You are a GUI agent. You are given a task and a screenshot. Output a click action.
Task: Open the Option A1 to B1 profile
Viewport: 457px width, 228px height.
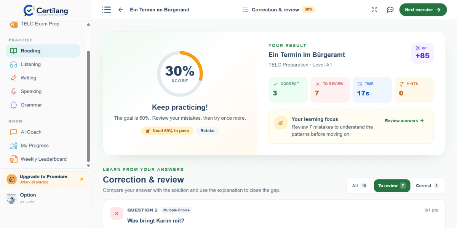[x=46, y=198]
